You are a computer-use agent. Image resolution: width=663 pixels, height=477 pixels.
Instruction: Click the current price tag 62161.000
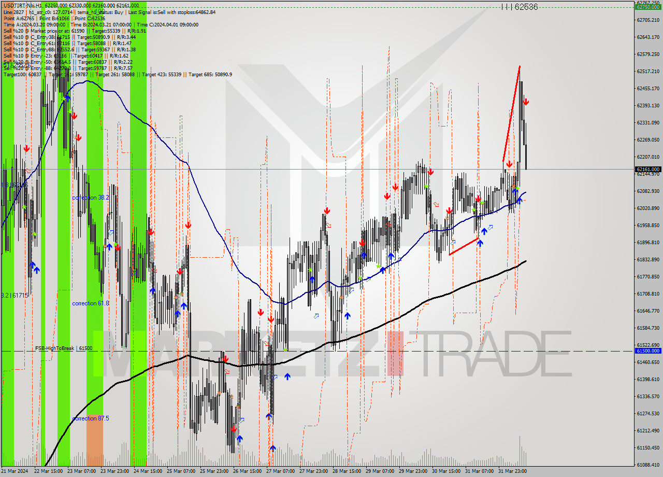point(648,169)
